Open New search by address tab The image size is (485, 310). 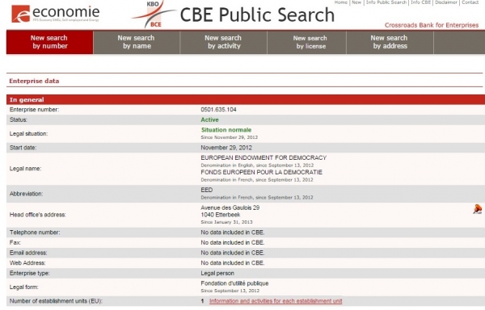[390, 42]
